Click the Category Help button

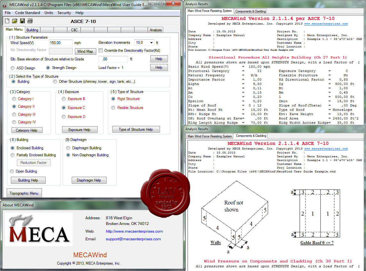tap(27, 130)
